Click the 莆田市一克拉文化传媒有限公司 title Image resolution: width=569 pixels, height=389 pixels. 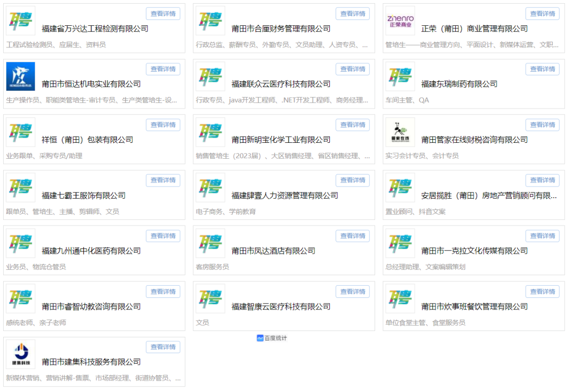474,251
